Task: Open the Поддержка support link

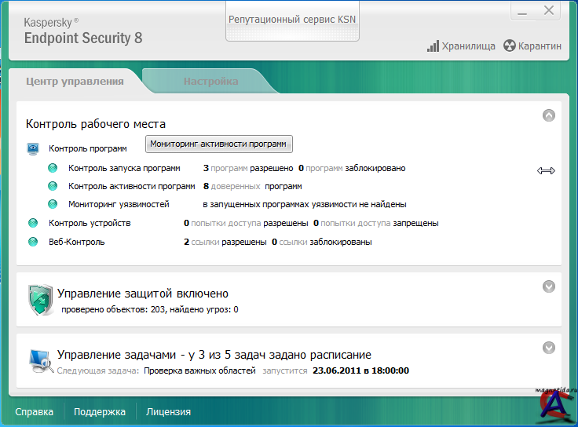Action: [100, 411]
